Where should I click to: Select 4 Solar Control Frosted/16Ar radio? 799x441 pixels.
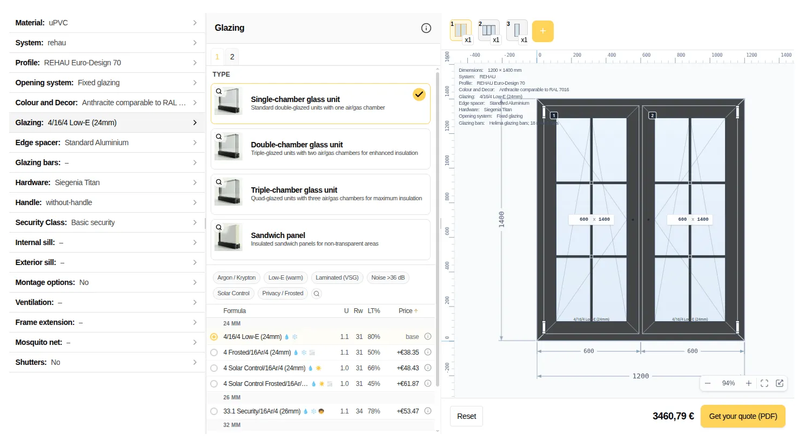(214, 384)
